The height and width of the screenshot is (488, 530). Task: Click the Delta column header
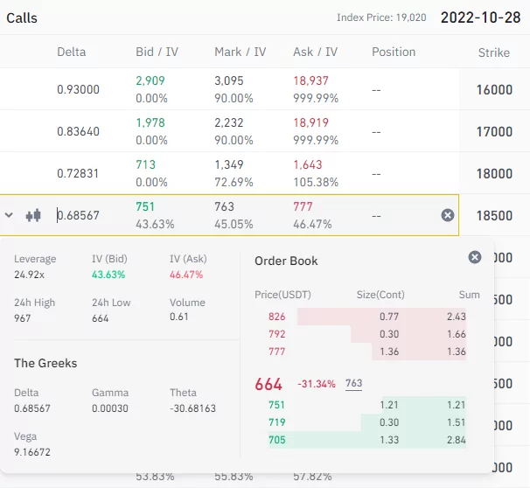(x=72, y=52)
